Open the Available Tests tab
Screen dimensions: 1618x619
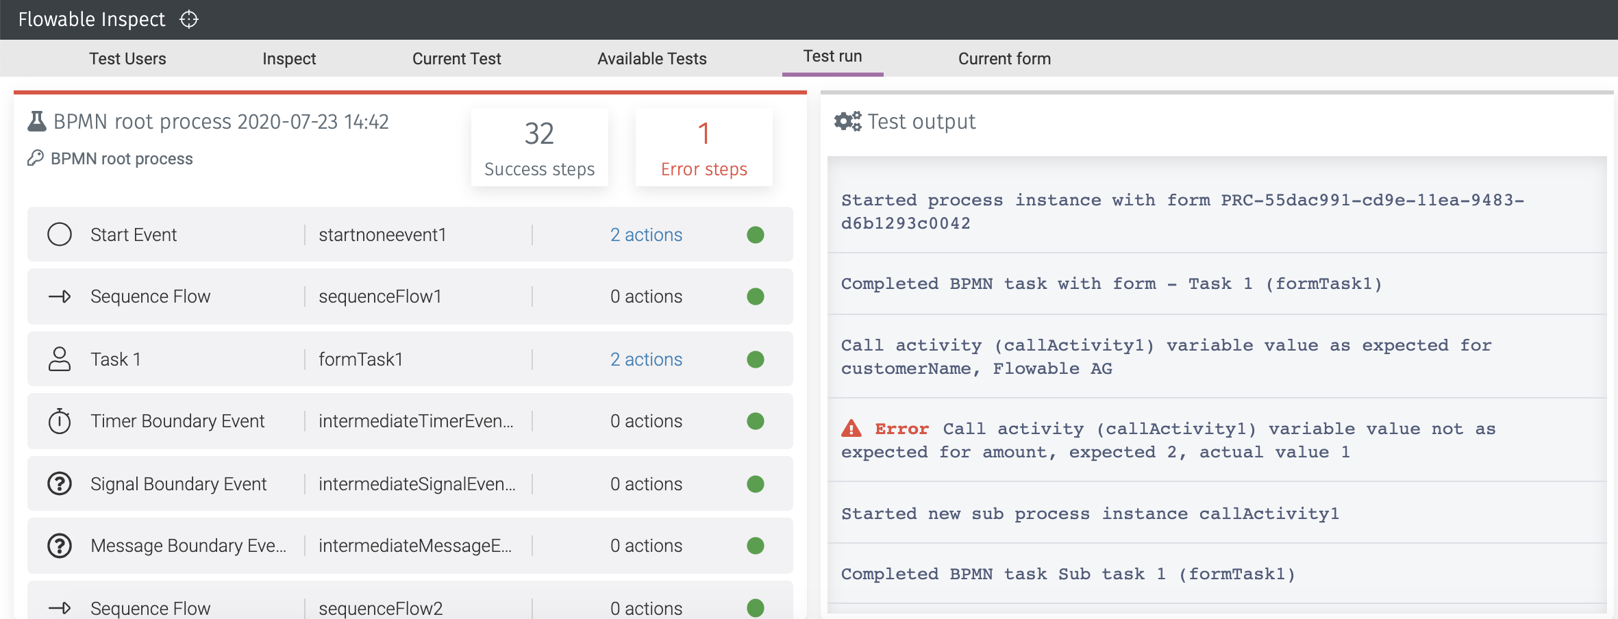pos(651,59)
